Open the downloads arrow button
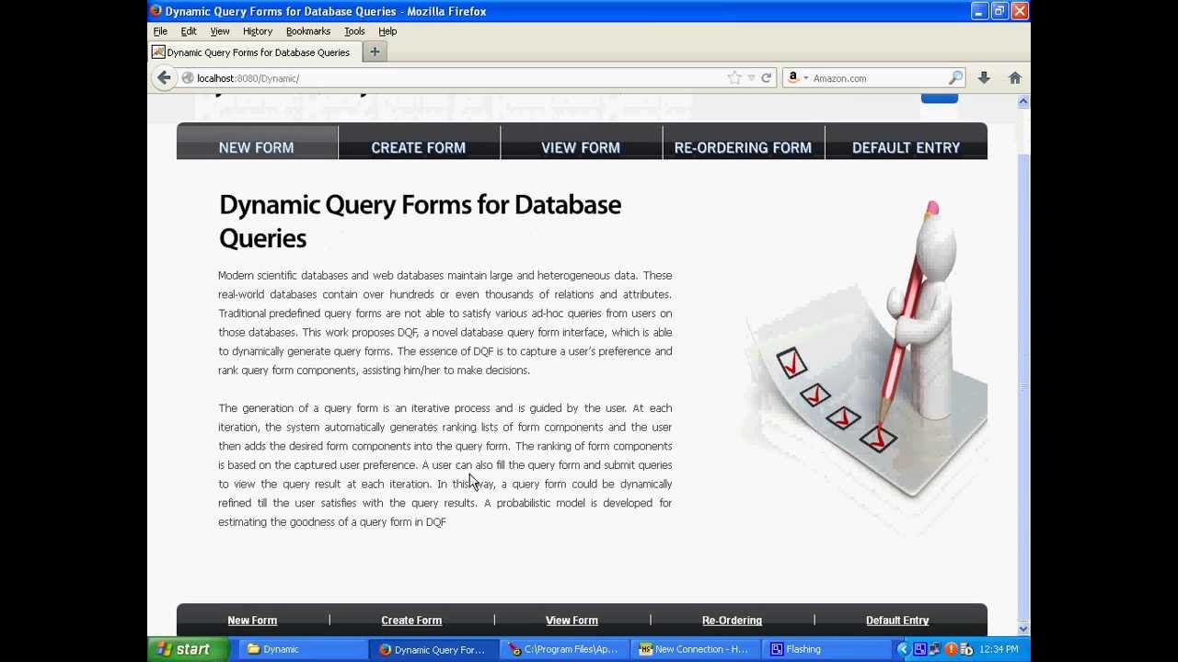 [x=984, y=78]
